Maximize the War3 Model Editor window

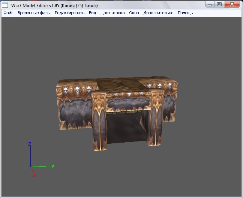(219, 4)
